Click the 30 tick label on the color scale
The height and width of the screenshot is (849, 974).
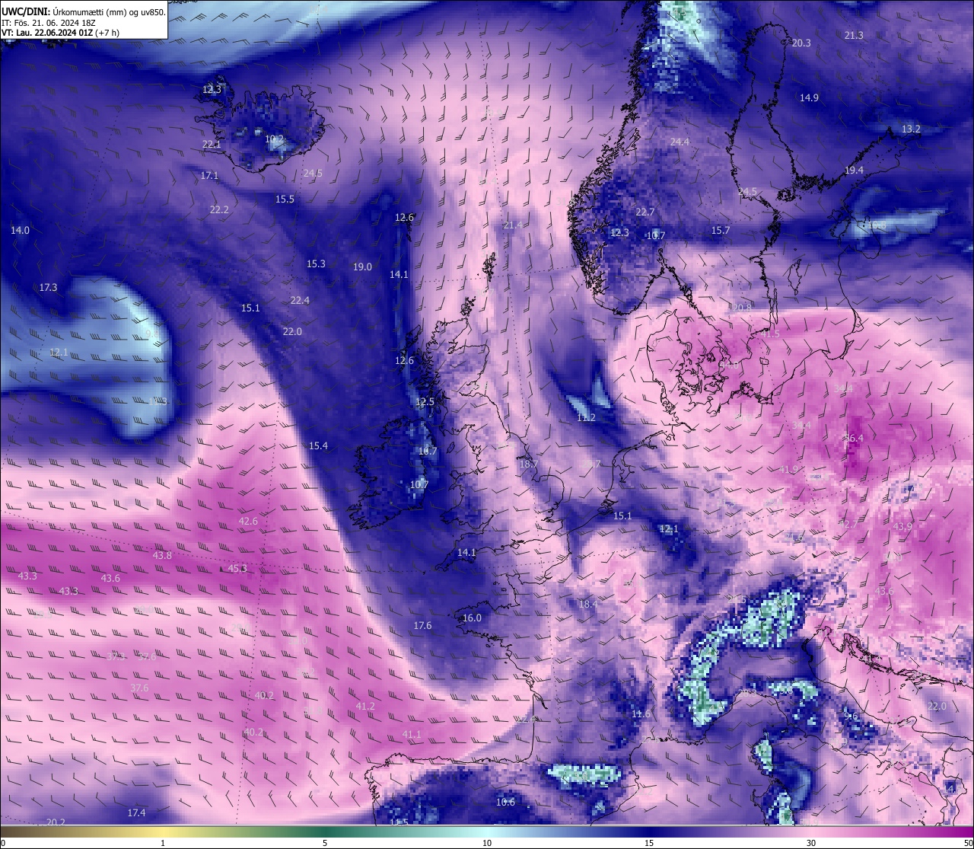(x=811, y=843)
